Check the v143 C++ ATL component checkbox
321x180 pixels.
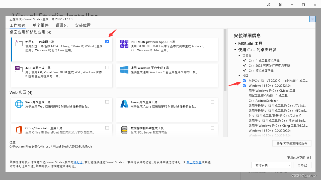pyautogui.click(x=245, y=105)
